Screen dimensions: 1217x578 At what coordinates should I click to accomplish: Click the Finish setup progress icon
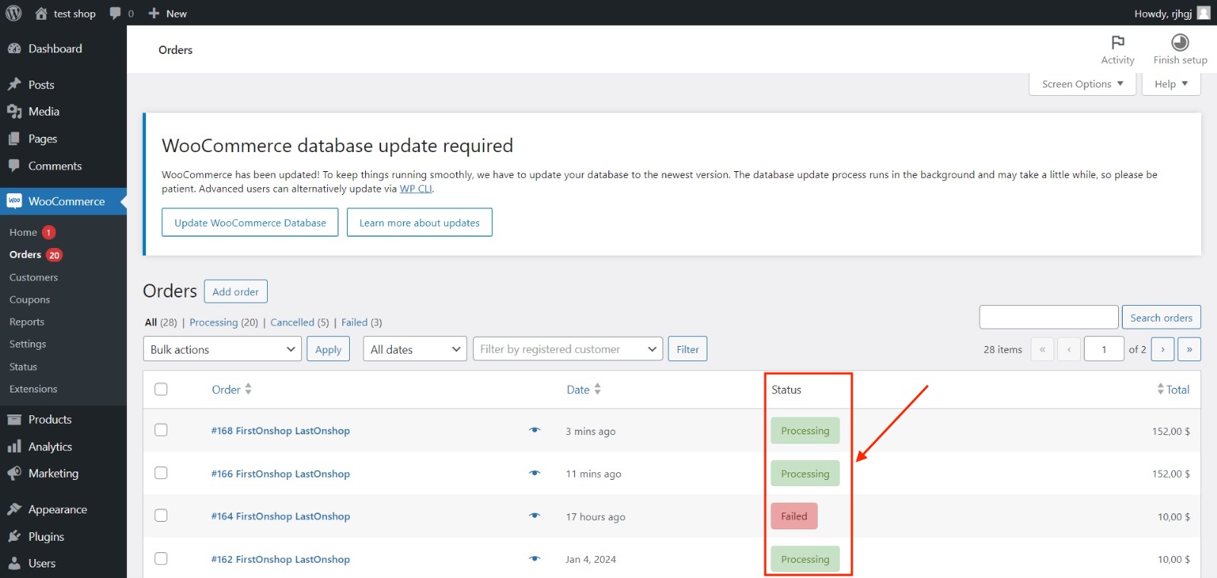tap(1180, 43)
